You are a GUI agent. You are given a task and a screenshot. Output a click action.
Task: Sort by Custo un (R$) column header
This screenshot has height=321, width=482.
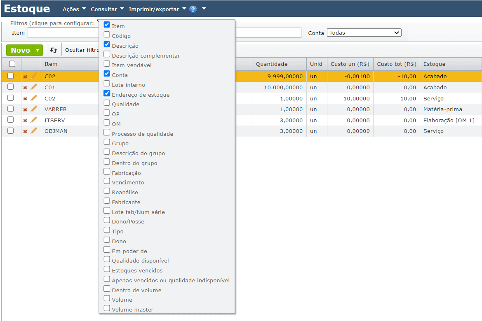click(350, 64)
